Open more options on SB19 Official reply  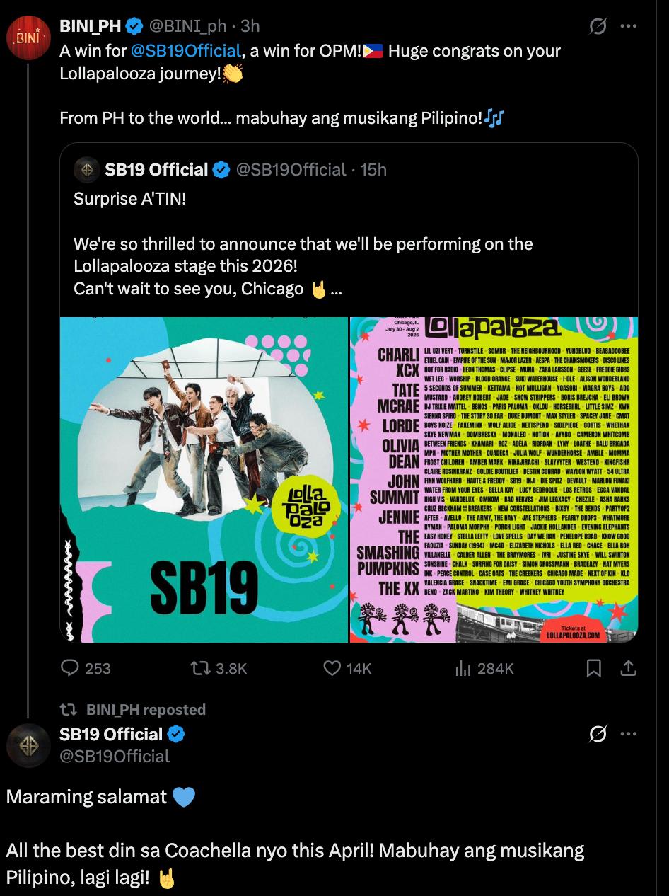pos(628,735)
